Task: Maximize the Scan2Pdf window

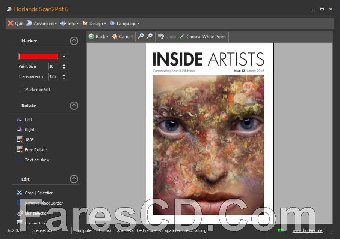Action: pyautogui.click(x=322, y=9)
